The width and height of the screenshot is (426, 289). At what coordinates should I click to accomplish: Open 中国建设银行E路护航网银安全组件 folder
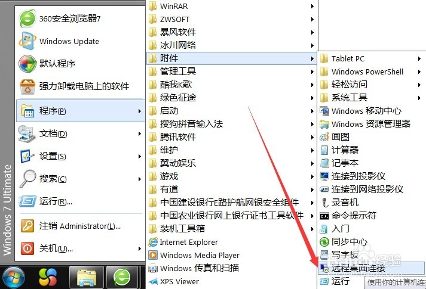tap(231, 203)
